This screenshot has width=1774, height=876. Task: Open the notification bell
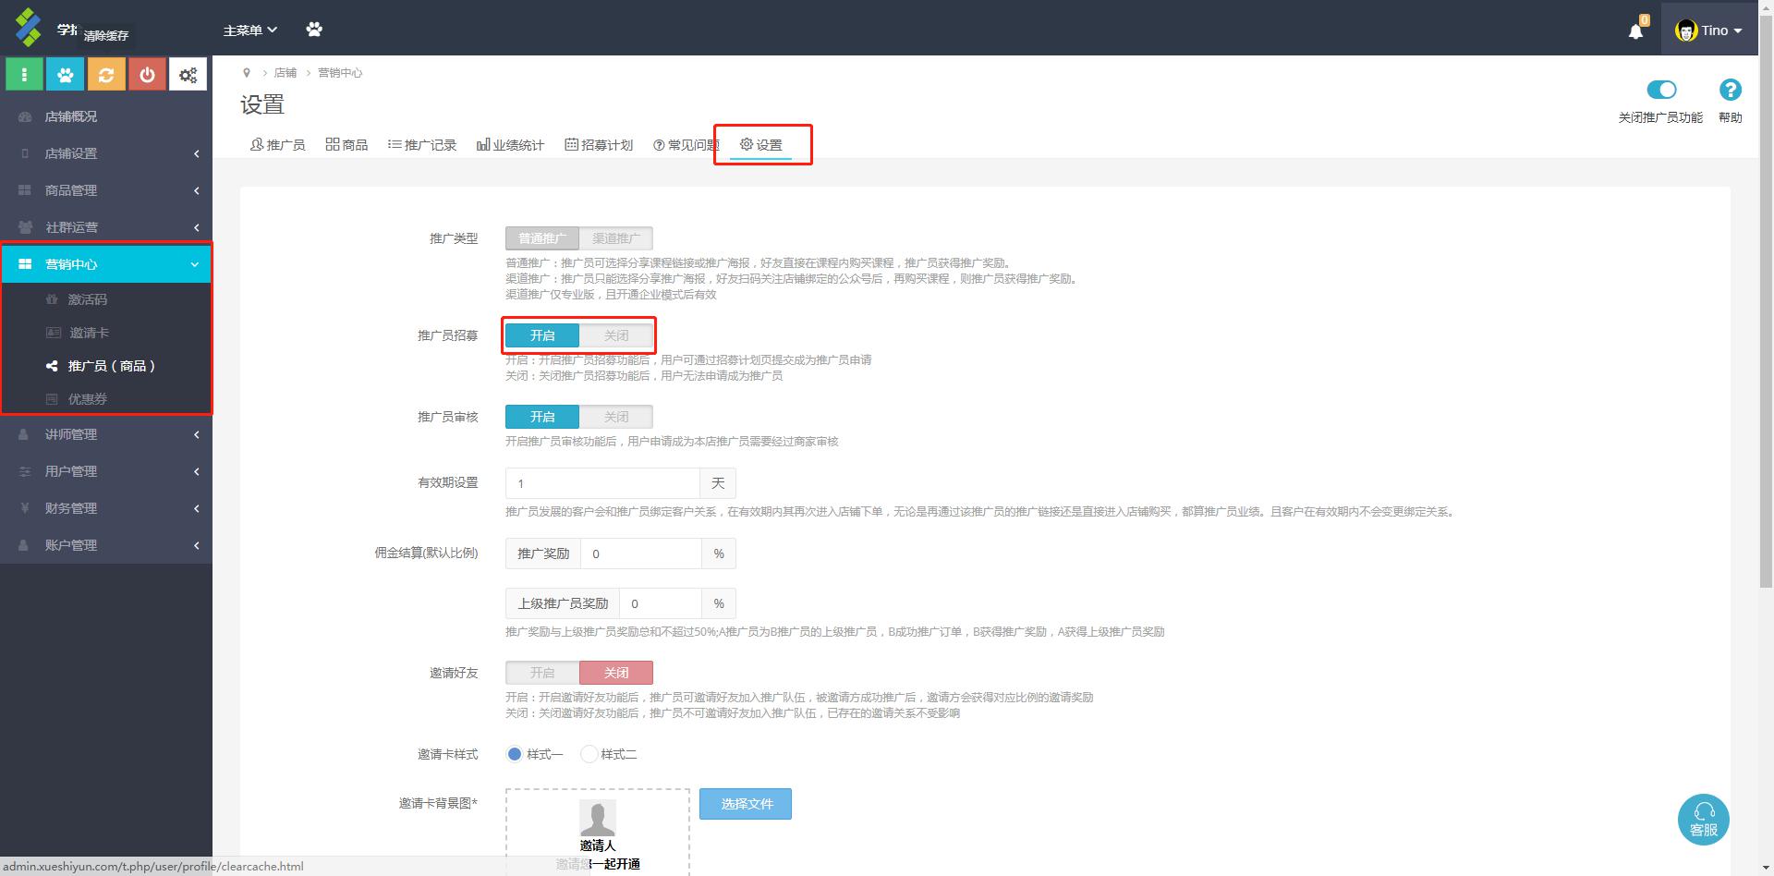(x=1635, y=31)
